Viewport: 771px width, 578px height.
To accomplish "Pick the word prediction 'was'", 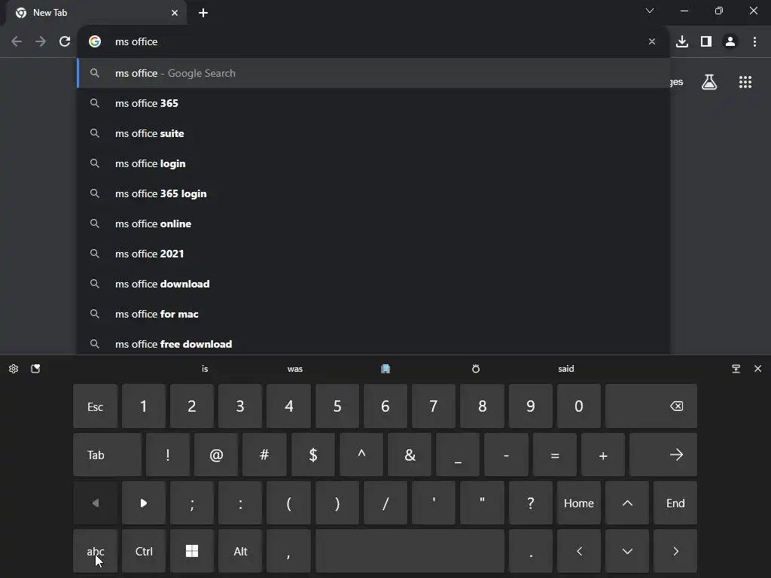I will (x=295, y=369).
